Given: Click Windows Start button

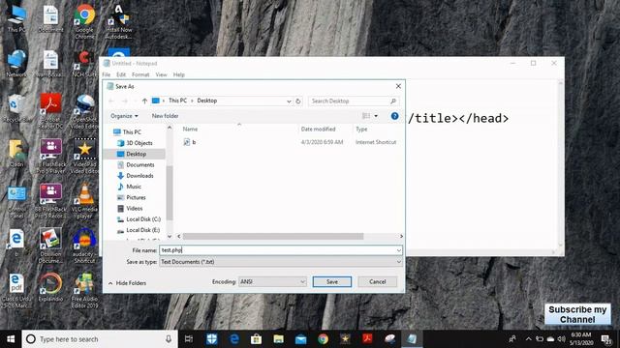Looking at the screenshot, I should [x=11, y=339].
